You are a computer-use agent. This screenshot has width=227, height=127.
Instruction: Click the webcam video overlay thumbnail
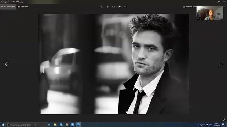(x=210, y=13)
